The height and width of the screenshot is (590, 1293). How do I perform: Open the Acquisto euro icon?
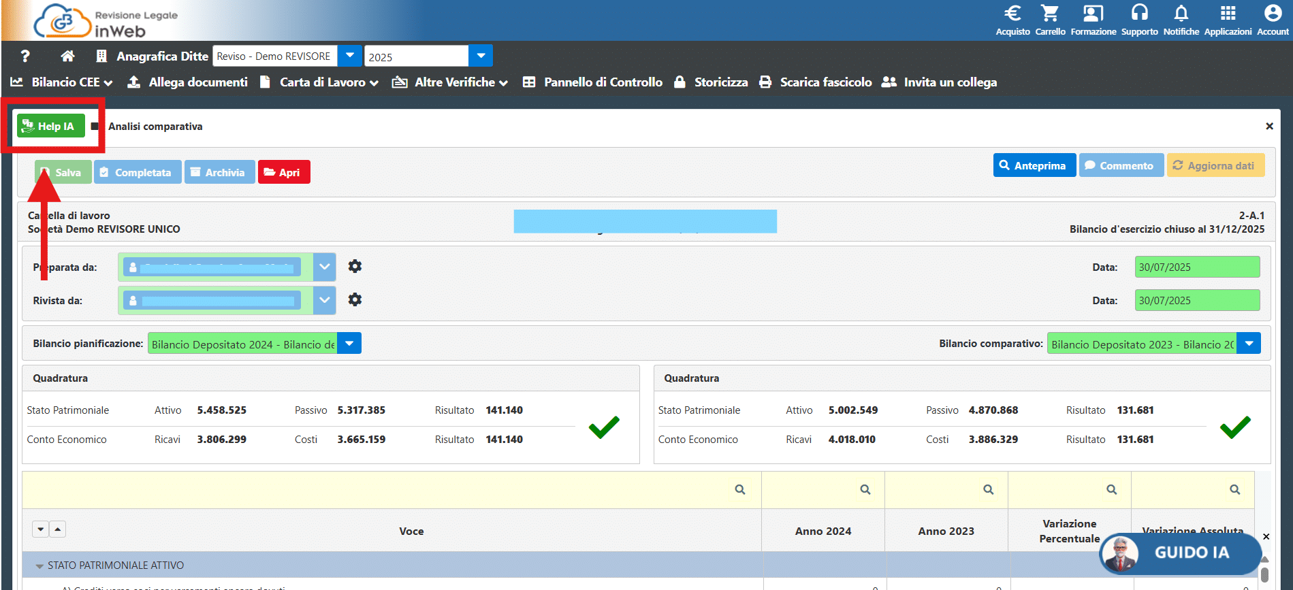1012,14
